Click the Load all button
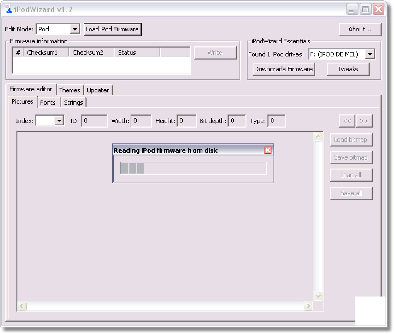The width and height of the screenshot is (394, 334). (351, 175)
